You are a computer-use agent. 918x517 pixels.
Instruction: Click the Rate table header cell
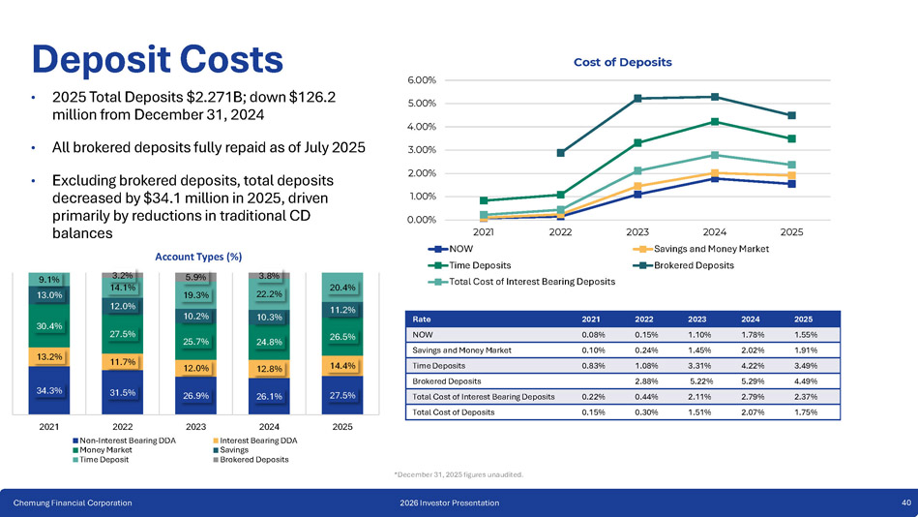click(x=423, y=319)
